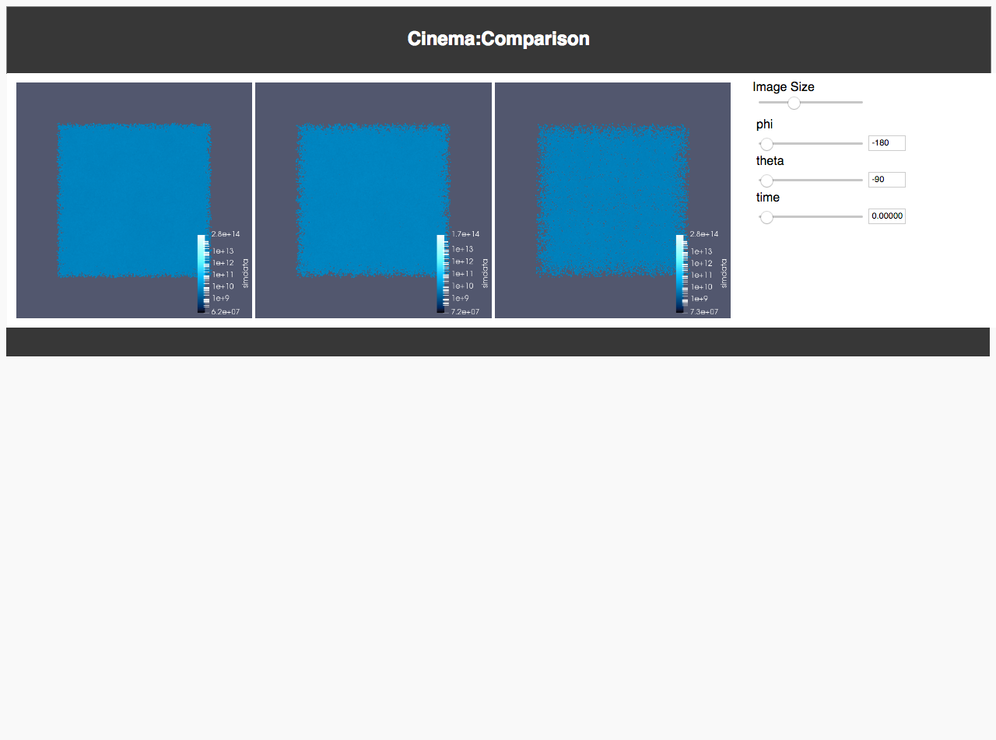
Task: Click the 7.2e+07 legend value in middle image
Action: pyautogui.click(x=465, y=312)
